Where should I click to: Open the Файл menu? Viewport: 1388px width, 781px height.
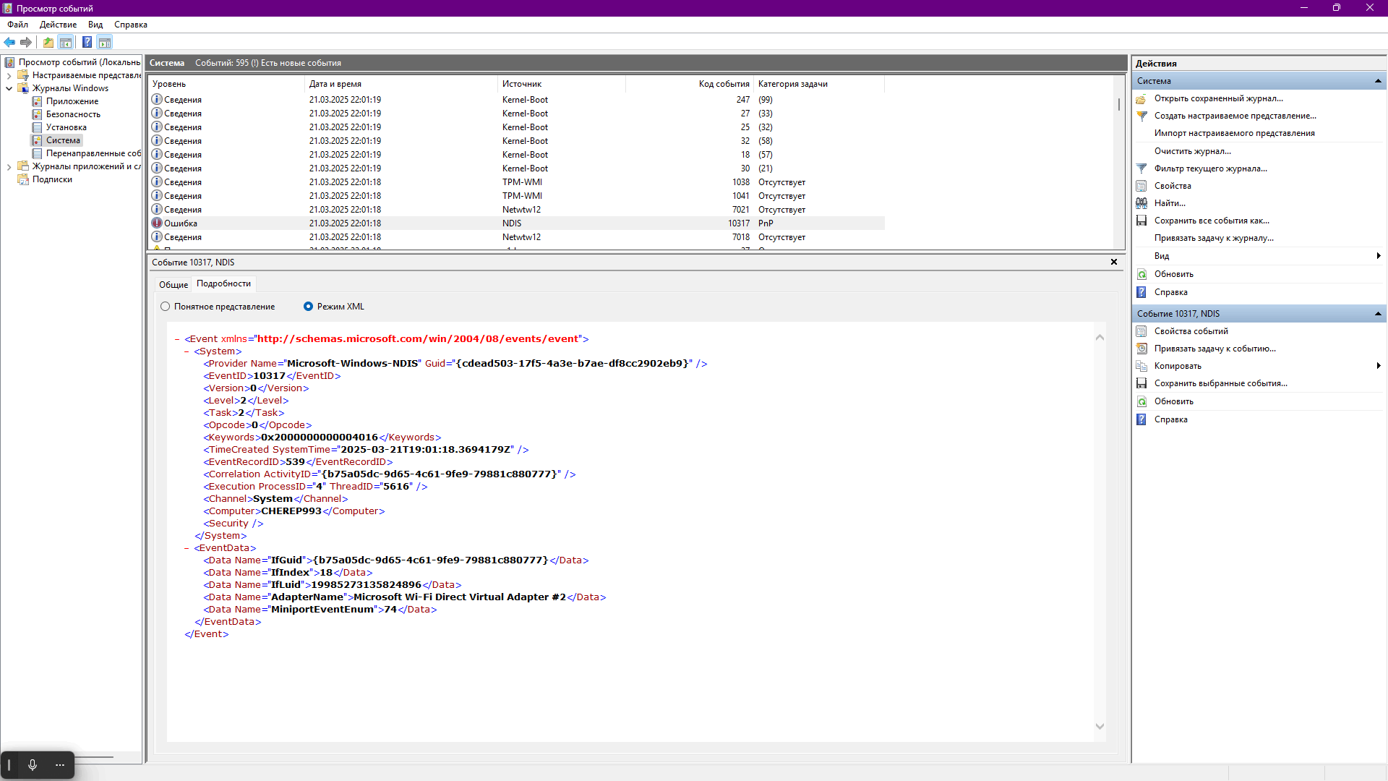tap(17, 25)
